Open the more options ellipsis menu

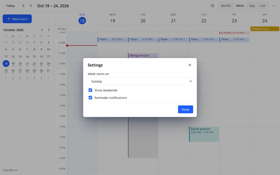click(273, 6)
